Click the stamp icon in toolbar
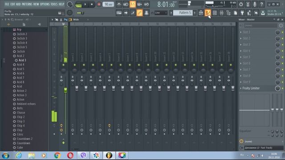Screen dimensions: 285x160 pos(147,13)
